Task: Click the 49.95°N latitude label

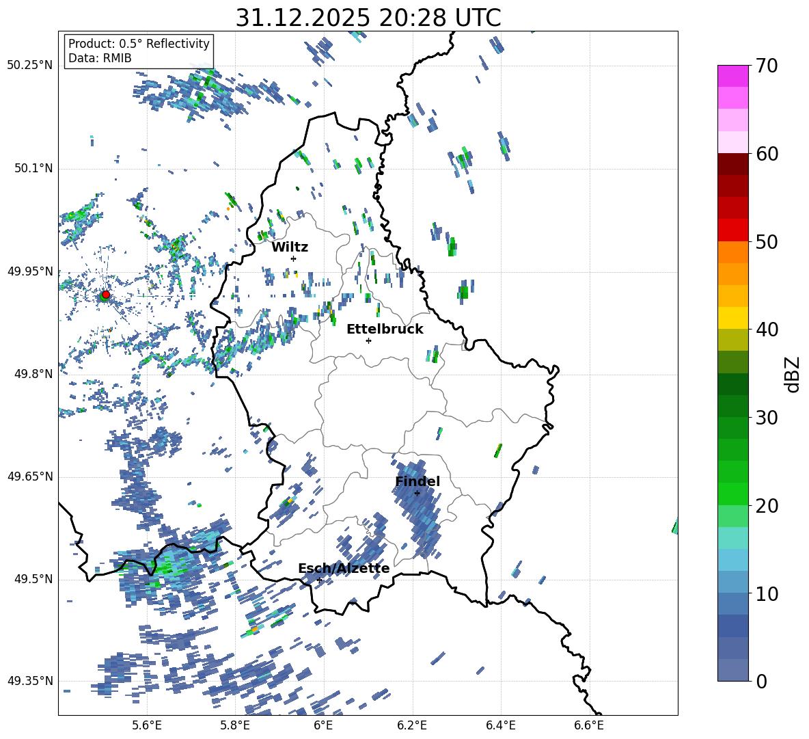Action: (x=30, y=271)
